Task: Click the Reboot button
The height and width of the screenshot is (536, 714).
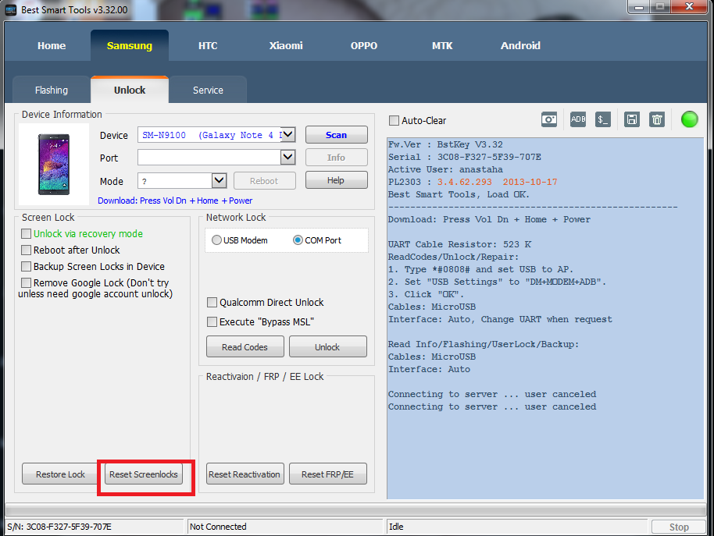Action: pyautogui.click(x=265, y=180)
